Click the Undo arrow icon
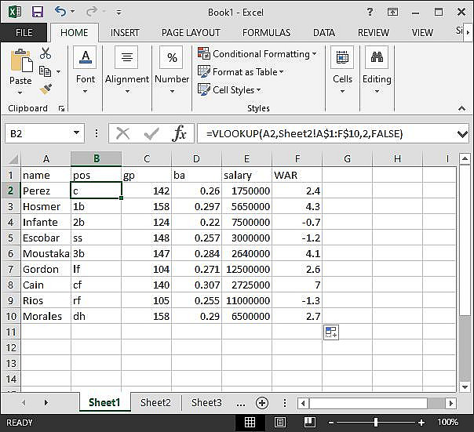This screenshot has width=474, height=432. [60, 12]
